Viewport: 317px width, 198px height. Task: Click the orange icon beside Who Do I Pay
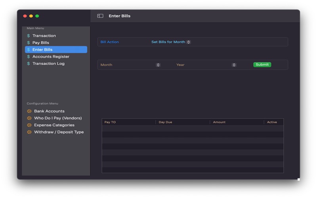[29, 118]
